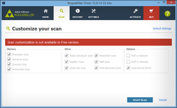This screenshot has width=177, height=108.
Task: Click the RogueKiller window title text
Action: pos(89,3)
